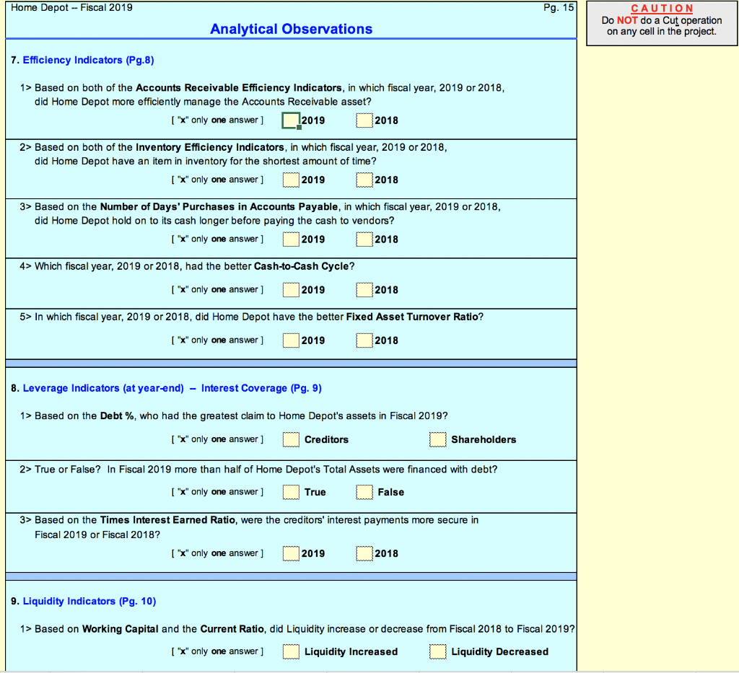Choose the 2019 box for Days' Purchases in Accounts Payable
739x673 pixels.
pyautogui.click(x=291, y=239)
